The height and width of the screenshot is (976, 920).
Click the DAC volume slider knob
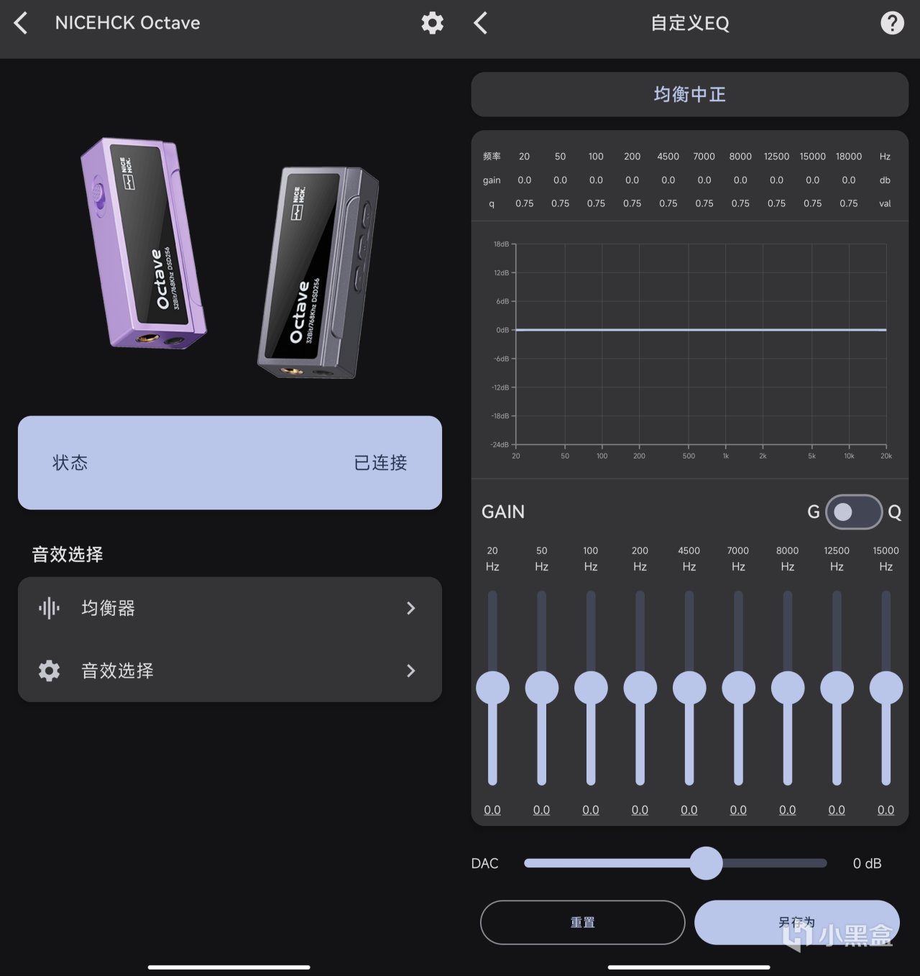pyautogui.click(x=706, y=863)
